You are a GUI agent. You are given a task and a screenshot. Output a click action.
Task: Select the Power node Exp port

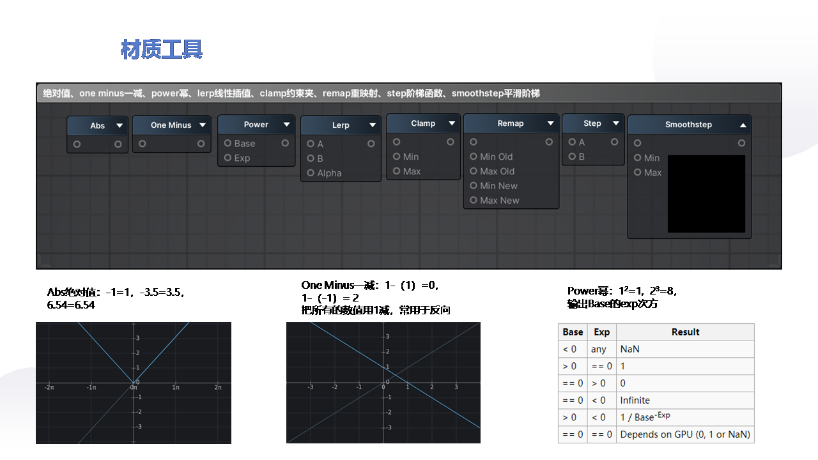pos(228,158)
